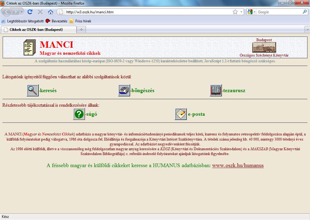Go to home page icon

click(51, 12)
